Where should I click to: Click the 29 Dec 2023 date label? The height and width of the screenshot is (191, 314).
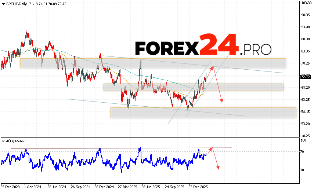(x=10, y=186)
